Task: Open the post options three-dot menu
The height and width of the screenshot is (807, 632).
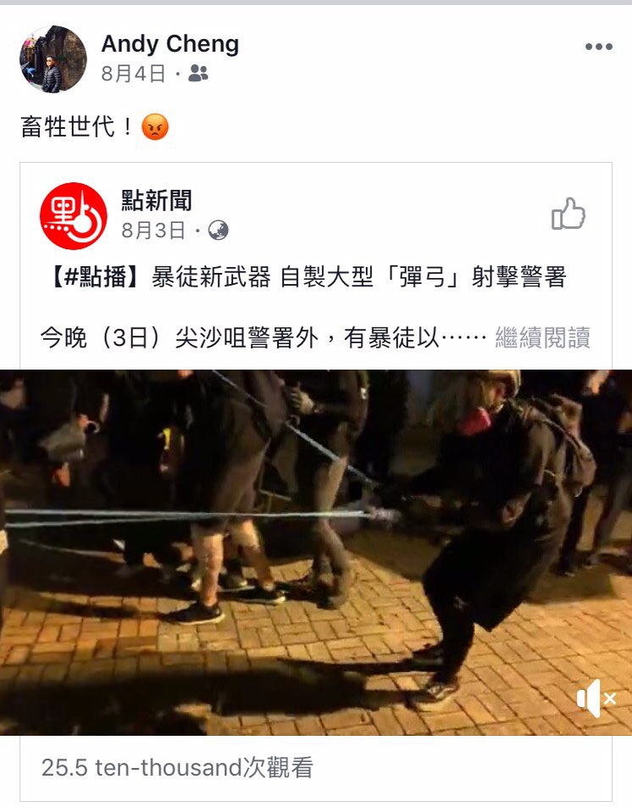Action: [x=599, y=47]
